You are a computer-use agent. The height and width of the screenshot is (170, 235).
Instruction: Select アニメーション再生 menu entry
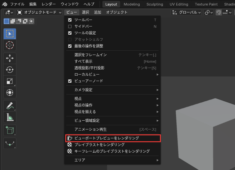pyautogui.click(x=112, y=129)
